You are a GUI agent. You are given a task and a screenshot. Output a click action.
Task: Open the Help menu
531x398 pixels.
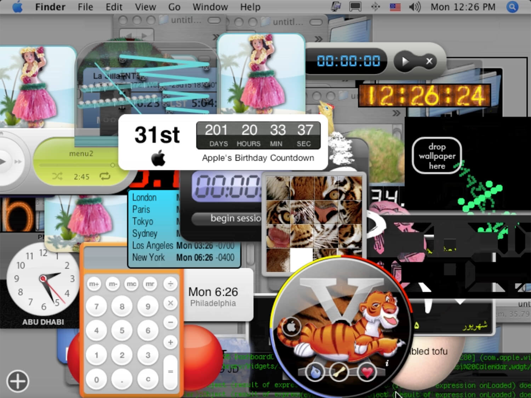click(x=250, y=7)
